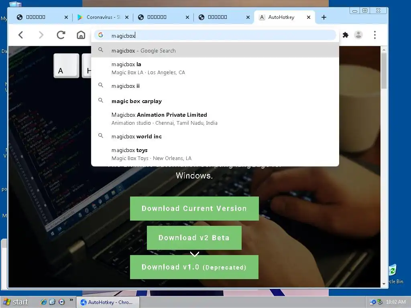Choose the 'magicbox toys' suggestion
This screenshot has width=411, height=308.
[x=215, y=154]
